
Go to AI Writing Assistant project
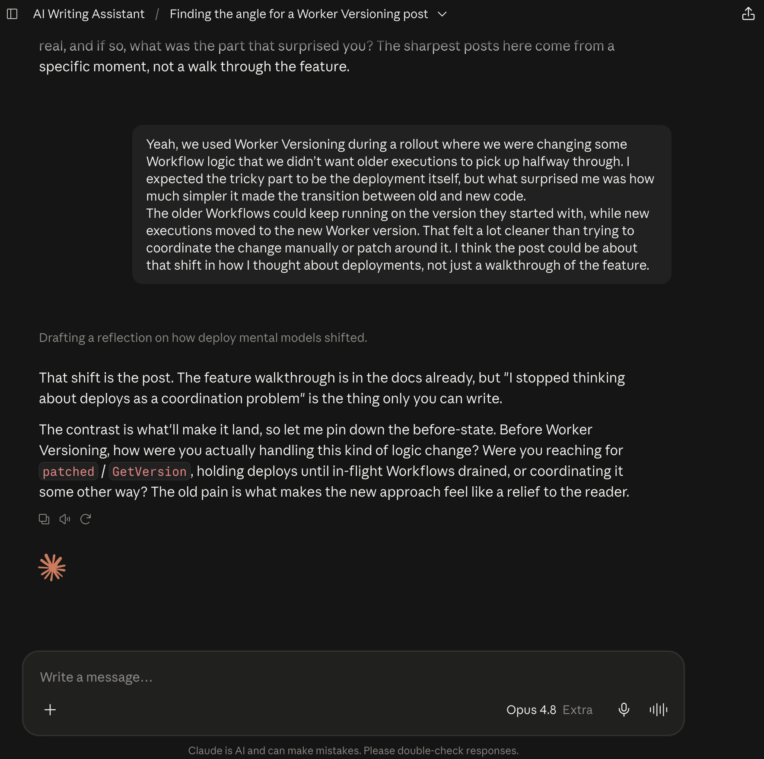pyautogui.click(x=89, y=14)
